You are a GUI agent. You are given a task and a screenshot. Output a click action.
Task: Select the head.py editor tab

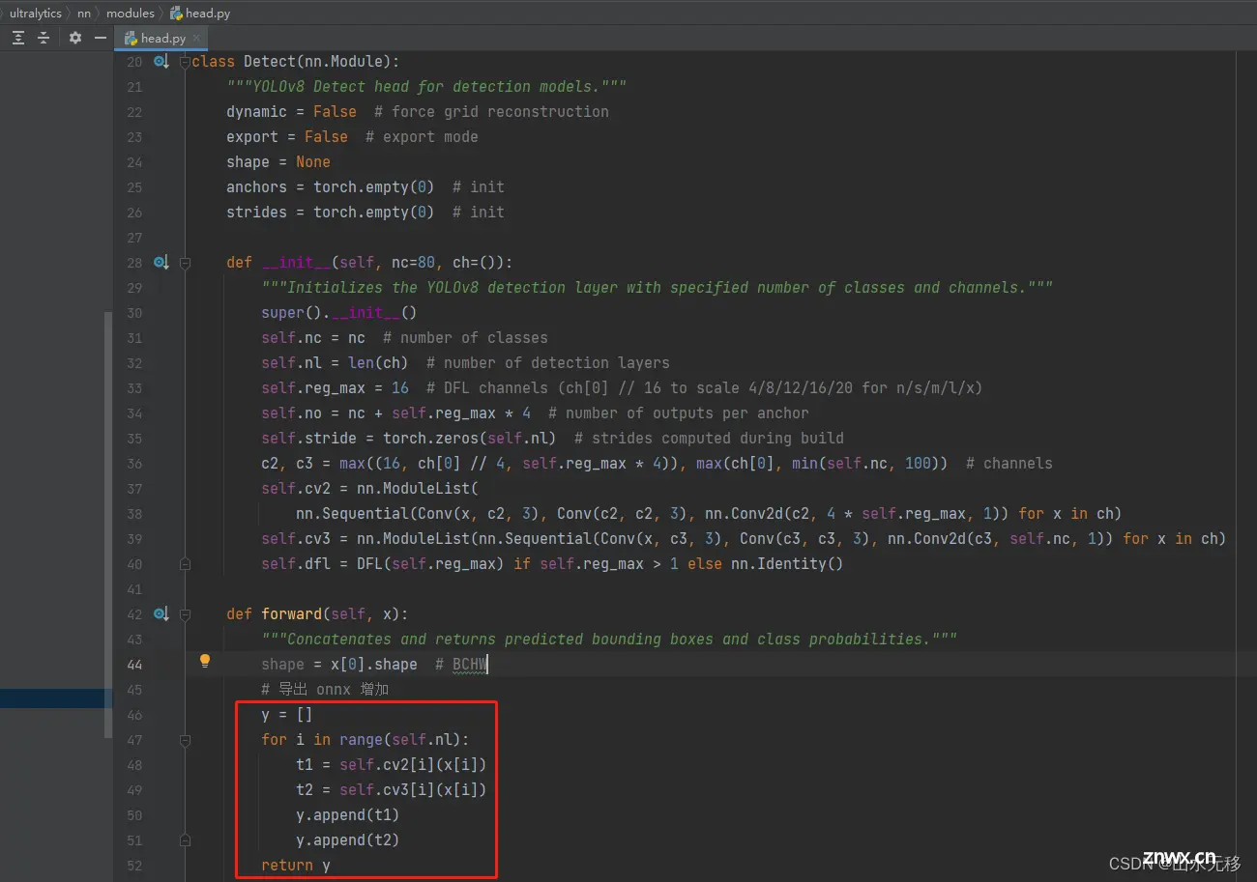[x=161, y=39]
